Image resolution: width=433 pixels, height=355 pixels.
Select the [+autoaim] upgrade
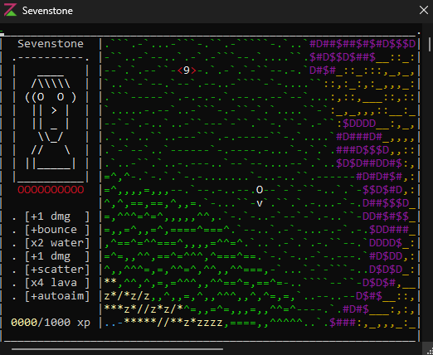click(x=57, y=296)
